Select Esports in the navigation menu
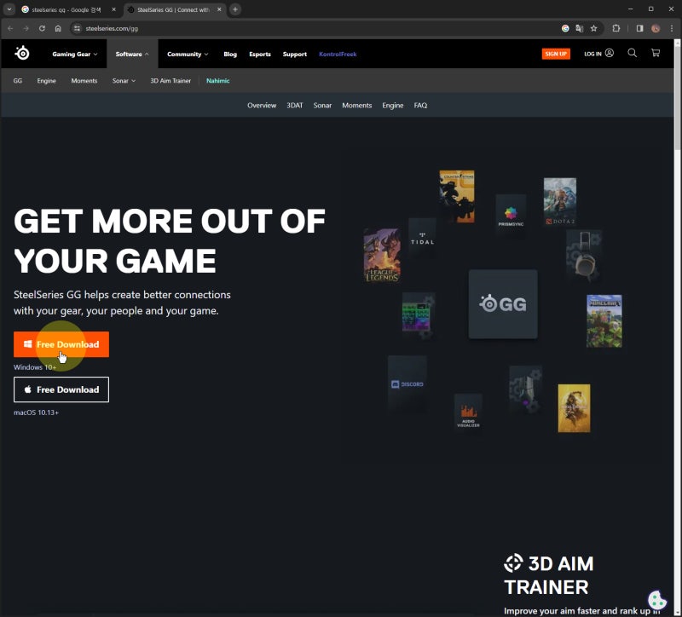The height and width of the screenshot is (617, 682). point(259,53)
